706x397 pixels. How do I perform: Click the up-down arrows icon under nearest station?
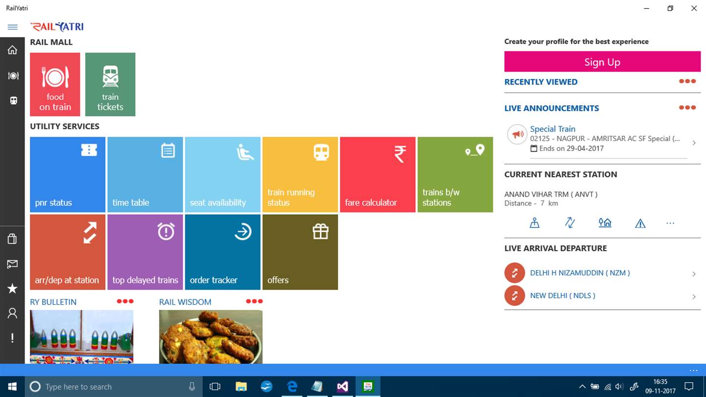(x=570, y=223)
